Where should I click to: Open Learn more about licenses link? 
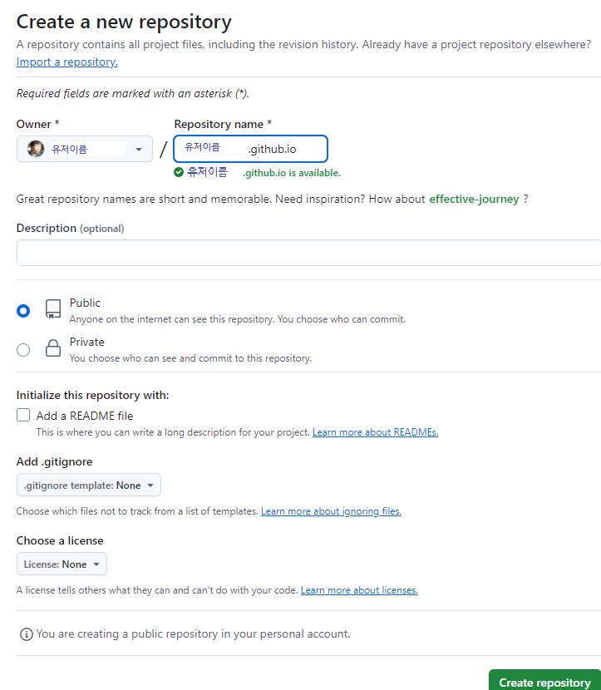359,590
